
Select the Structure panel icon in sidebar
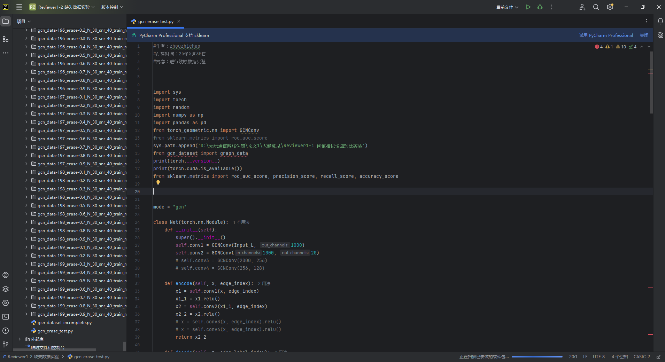point(6,39)
